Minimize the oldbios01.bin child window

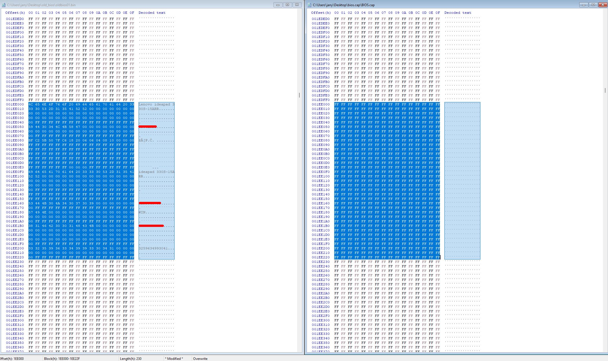tap(278, 5)
